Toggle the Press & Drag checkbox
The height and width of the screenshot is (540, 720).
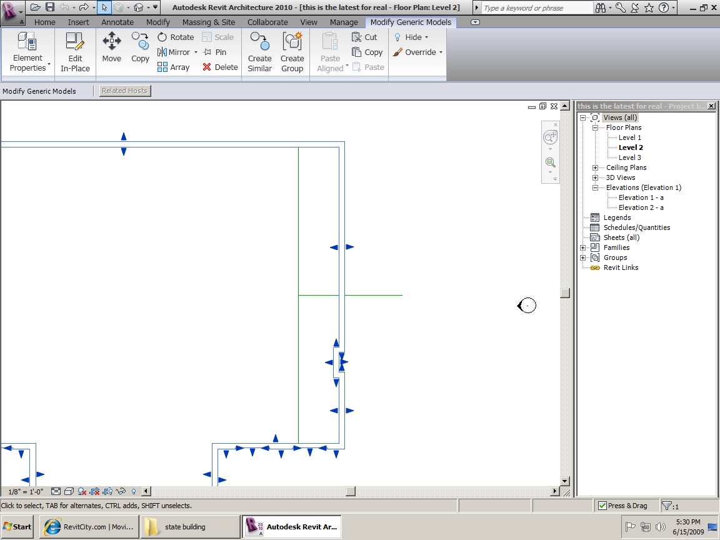point(602,506)
